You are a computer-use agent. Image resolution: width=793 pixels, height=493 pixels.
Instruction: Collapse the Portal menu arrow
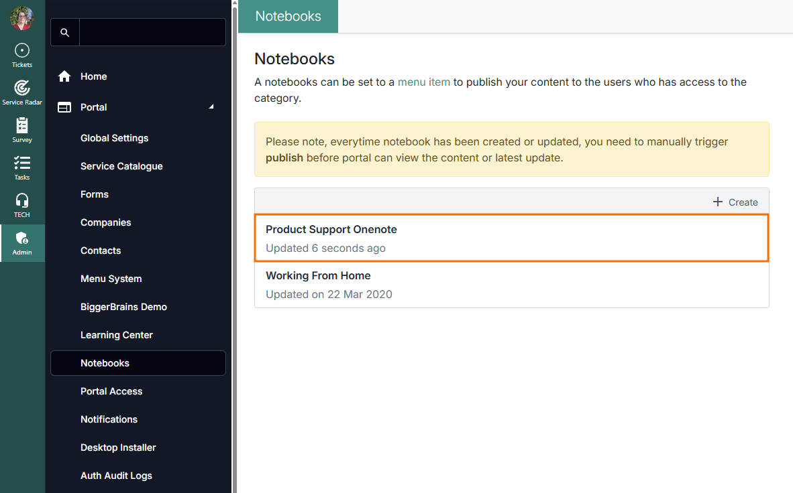click(211, 107)
